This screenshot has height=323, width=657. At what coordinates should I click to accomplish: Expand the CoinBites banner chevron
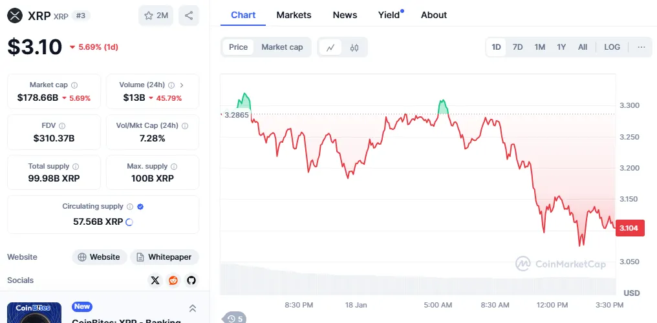[x=193, y=309]
